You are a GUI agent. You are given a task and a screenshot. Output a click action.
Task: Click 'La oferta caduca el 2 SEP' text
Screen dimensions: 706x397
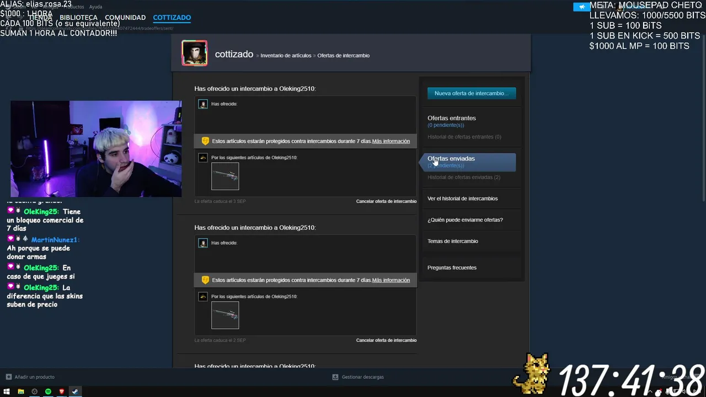[x=220, y=340]
